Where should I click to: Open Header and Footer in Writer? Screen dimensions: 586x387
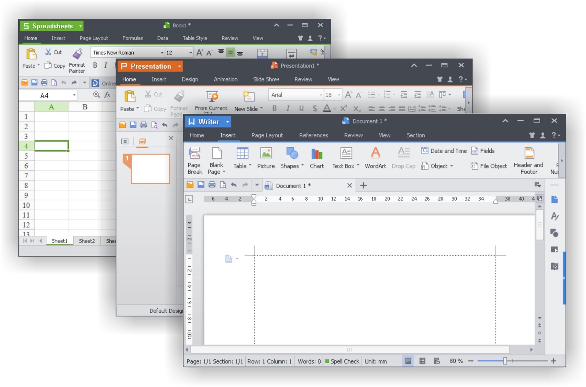tap(529, 160)
